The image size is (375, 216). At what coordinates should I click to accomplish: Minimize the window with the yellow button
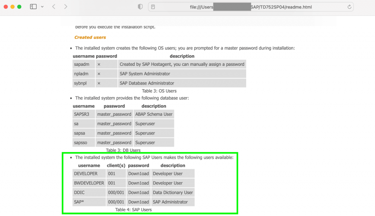click(12, 7)
